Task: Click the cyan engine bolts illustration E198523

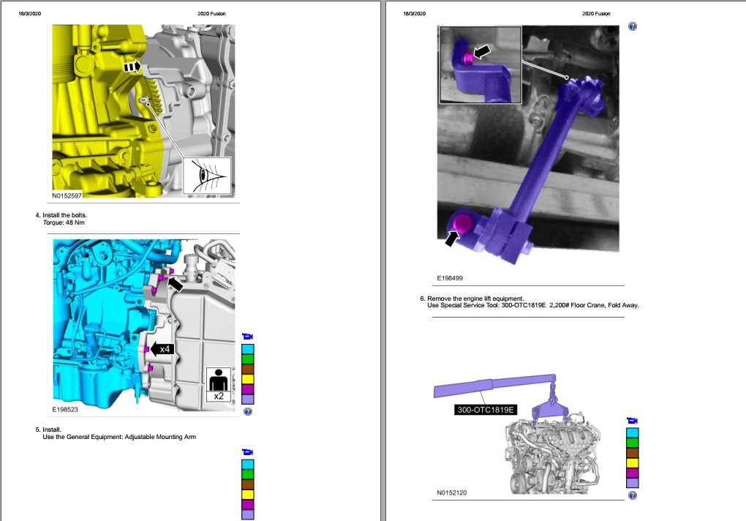Action: point(143,326)
